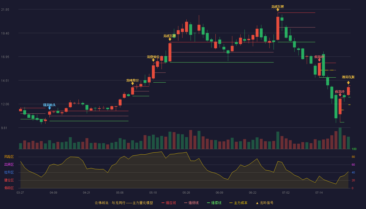Click the 低吸区 zone label

pyautogui.click(x=9, y=188)
